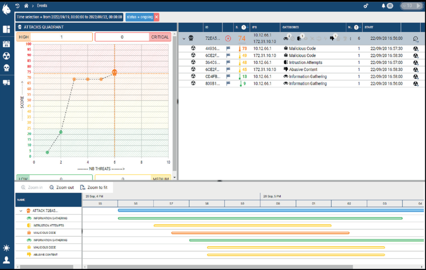Click the notification bell icon
This screenshot has height=270, width=426.
coord(384,6)
